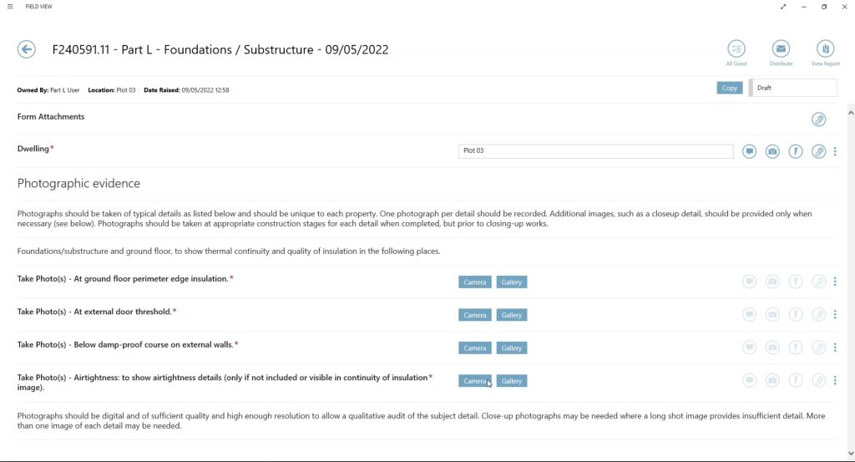This screenshot has height=462, width=855.
Task: Click the Dwelling Plot 03 field
Action: click(x=595, y=151)
